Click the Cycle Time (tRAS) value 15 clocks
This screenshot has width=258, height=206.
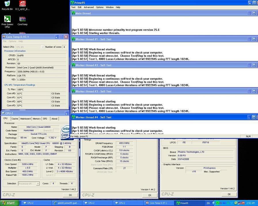(124, 161)
